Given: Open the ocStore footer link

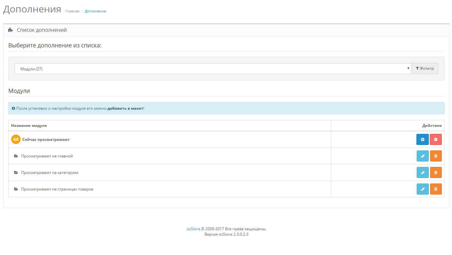Looking at the screenshot, I should click(x=193, y=229).
